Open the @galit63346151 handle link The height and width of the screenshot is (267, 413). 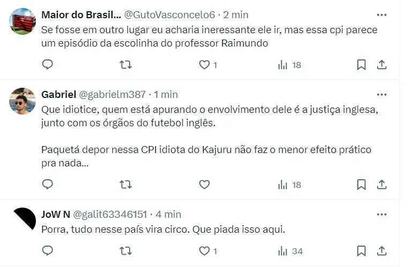pyautogui.click(x=110, y=215)
